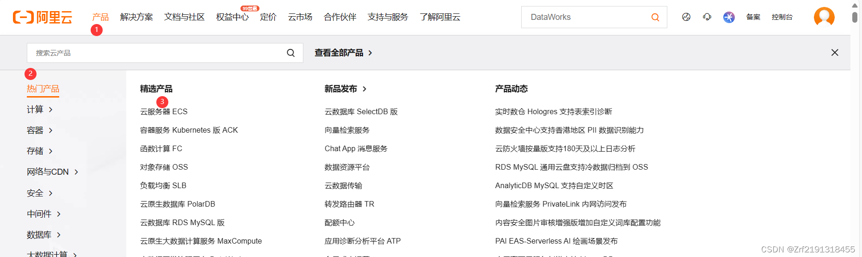The image size is (862, 257).
Task: Open 向量检索服务 PrivateLink news item
Action: pyautogui.click(x=561, y=204)
